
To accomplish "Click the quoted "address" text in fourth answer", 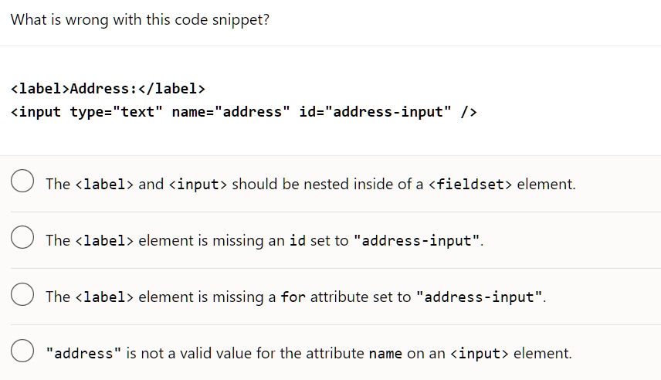I will 83,354.
